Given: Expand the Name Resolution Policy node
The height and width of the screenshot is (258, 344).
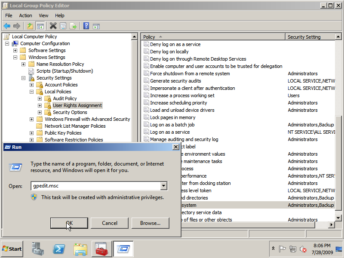Looking at the screenshot, I should 24,64.
